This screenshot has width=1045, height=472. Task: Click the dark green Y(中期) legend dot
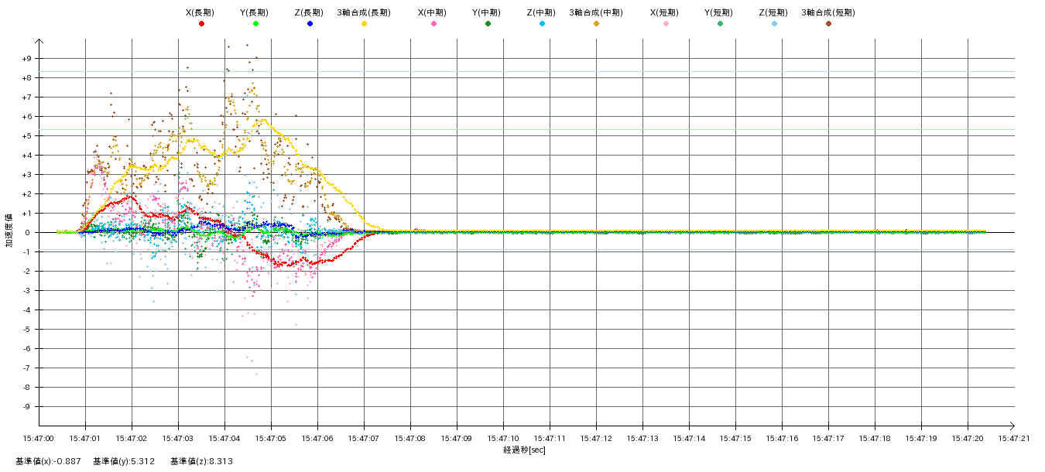[488, 24]
